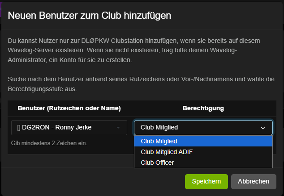Image resolution: width=284 pixels, height=196 pixels.
Task: Click the word "Berechtigungsstufe" in the instructions
Action: 37,88
